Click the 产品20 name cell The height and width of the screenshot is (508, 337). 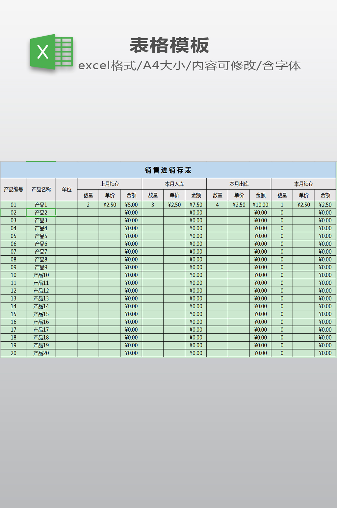(41, 353)
